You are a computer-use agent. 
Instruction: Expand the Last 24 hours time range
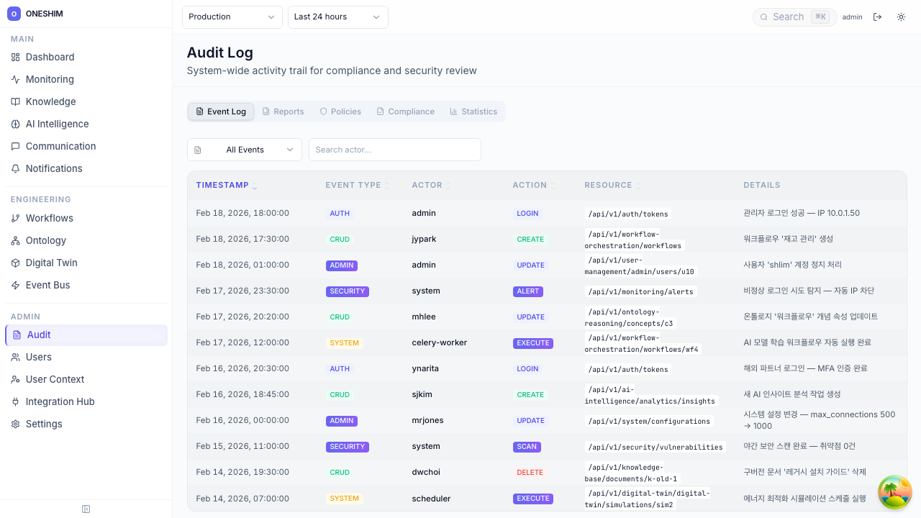click(x=337, y=17)
